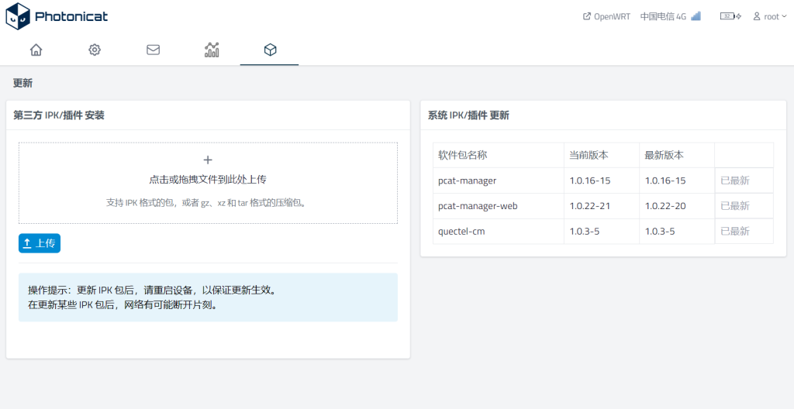Open the settings gear tab

click(x=95, y=50)
